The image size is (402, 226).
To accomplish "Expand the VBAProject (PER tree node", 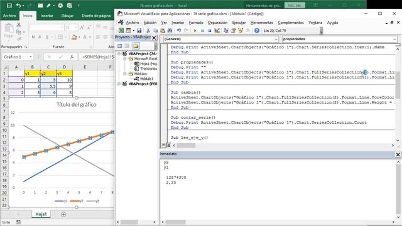I will [x=119, y=83].
